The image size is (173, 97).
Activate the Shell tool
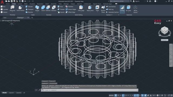[x=97, y=8]
